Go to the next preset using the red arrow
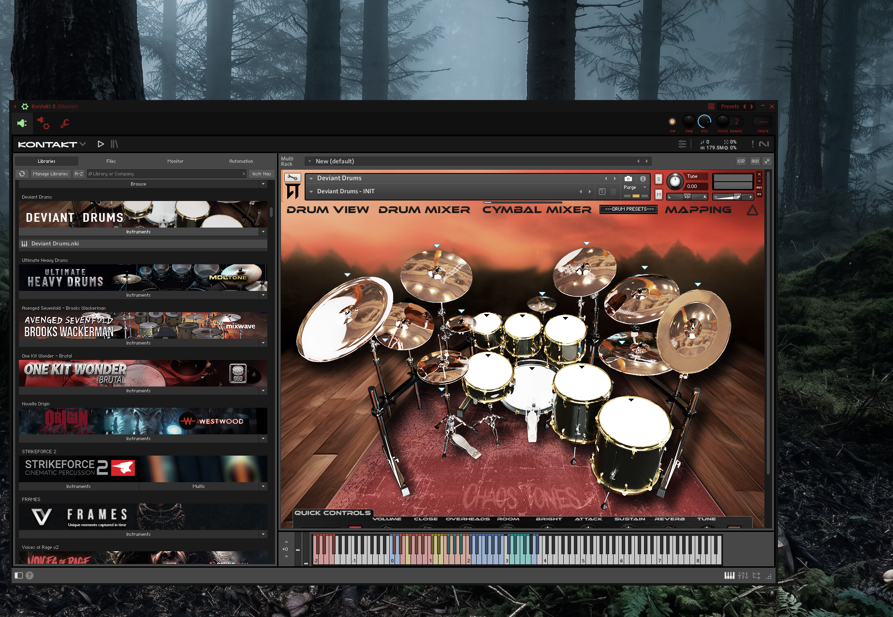893x617 pixels. pos(752,106)
